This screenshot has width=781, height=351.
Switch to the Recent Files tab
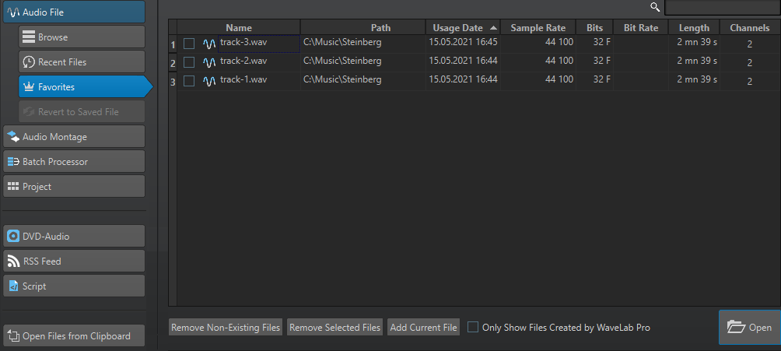[x=82, y=62]
